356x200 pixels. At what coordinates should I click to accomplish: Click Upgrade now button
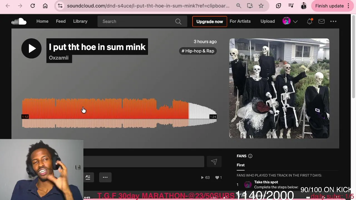tap(210, 21)
